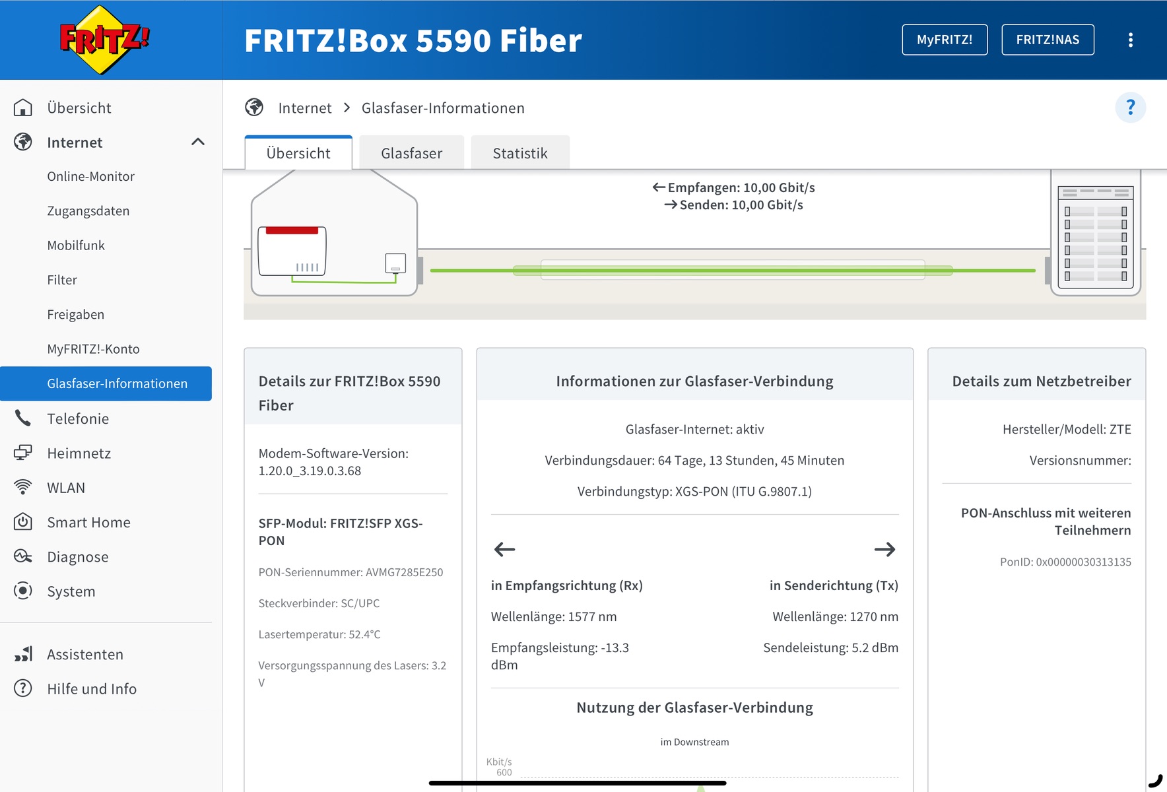Switch to the Statistik tab

pyautogui.click(x=520, y=153)
